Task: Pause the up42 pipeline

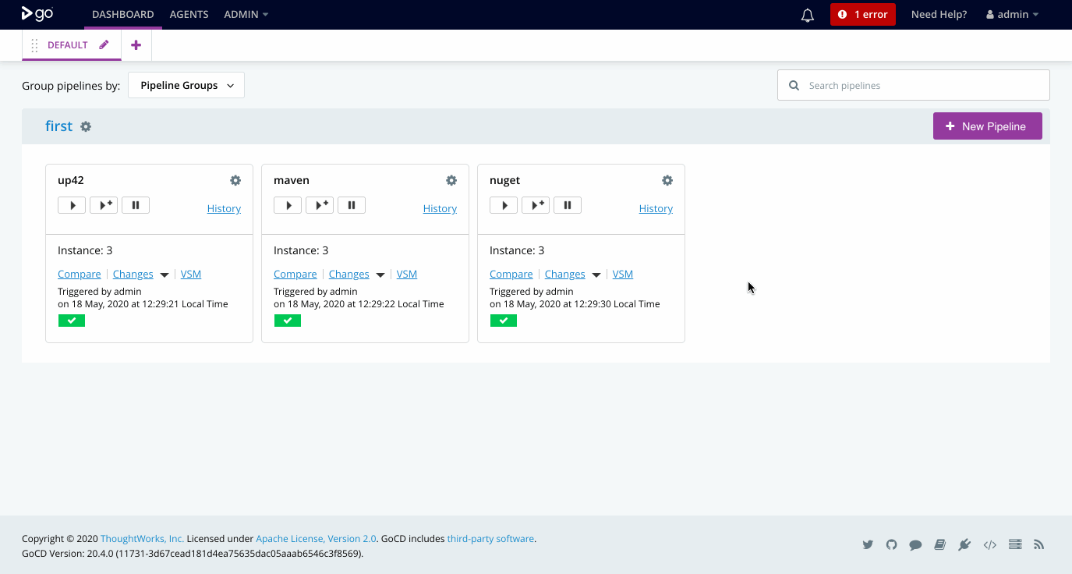Action: pos(136,205)
